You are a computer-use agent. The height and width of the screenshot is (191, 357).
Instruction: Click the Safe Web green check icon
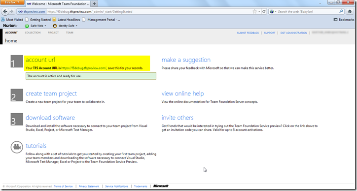click(27, 26)
